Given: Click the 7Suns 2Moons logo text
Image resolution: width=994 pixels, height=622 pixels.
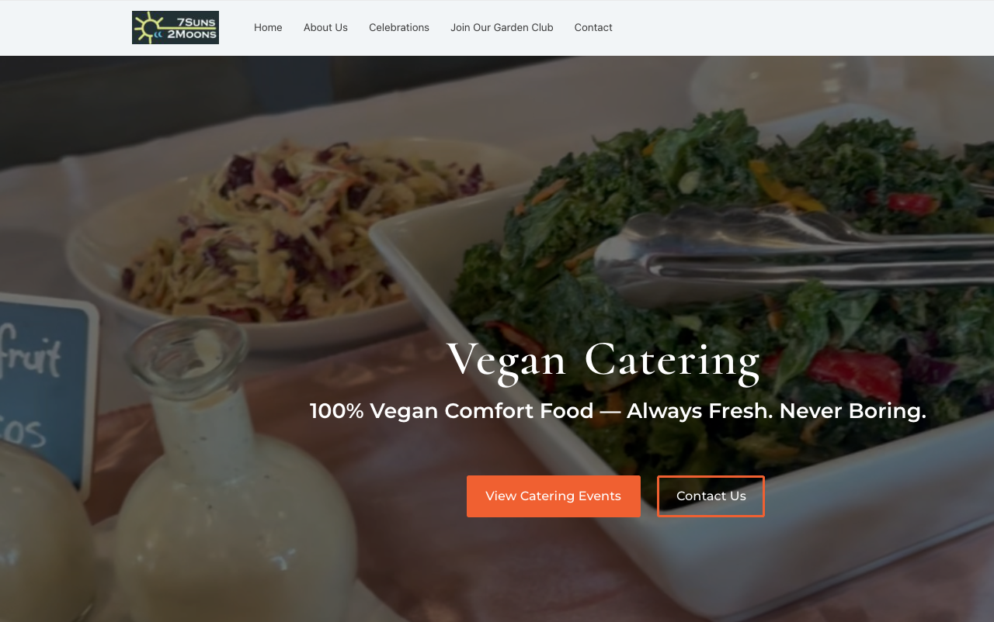Looking at the screenshot, I should point(191,28).
